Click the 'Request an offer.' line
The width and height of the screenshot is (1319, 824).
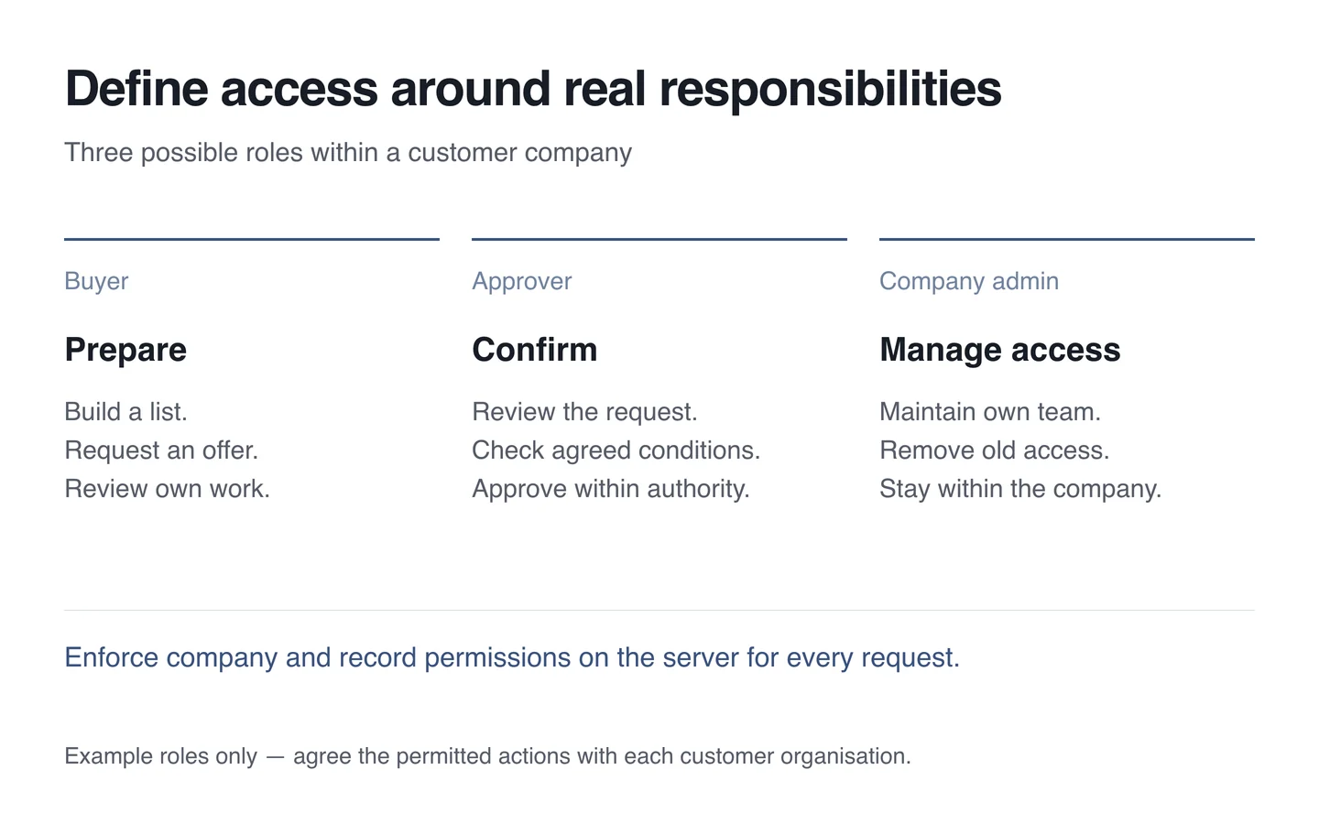point(161,450)
